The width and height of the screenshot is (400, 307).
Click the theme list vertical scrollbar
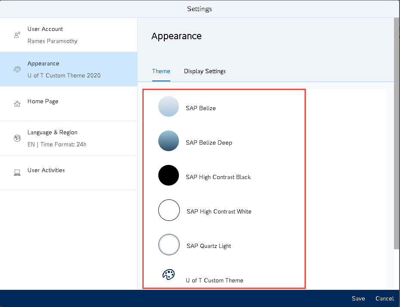click(x=397, y=133)
